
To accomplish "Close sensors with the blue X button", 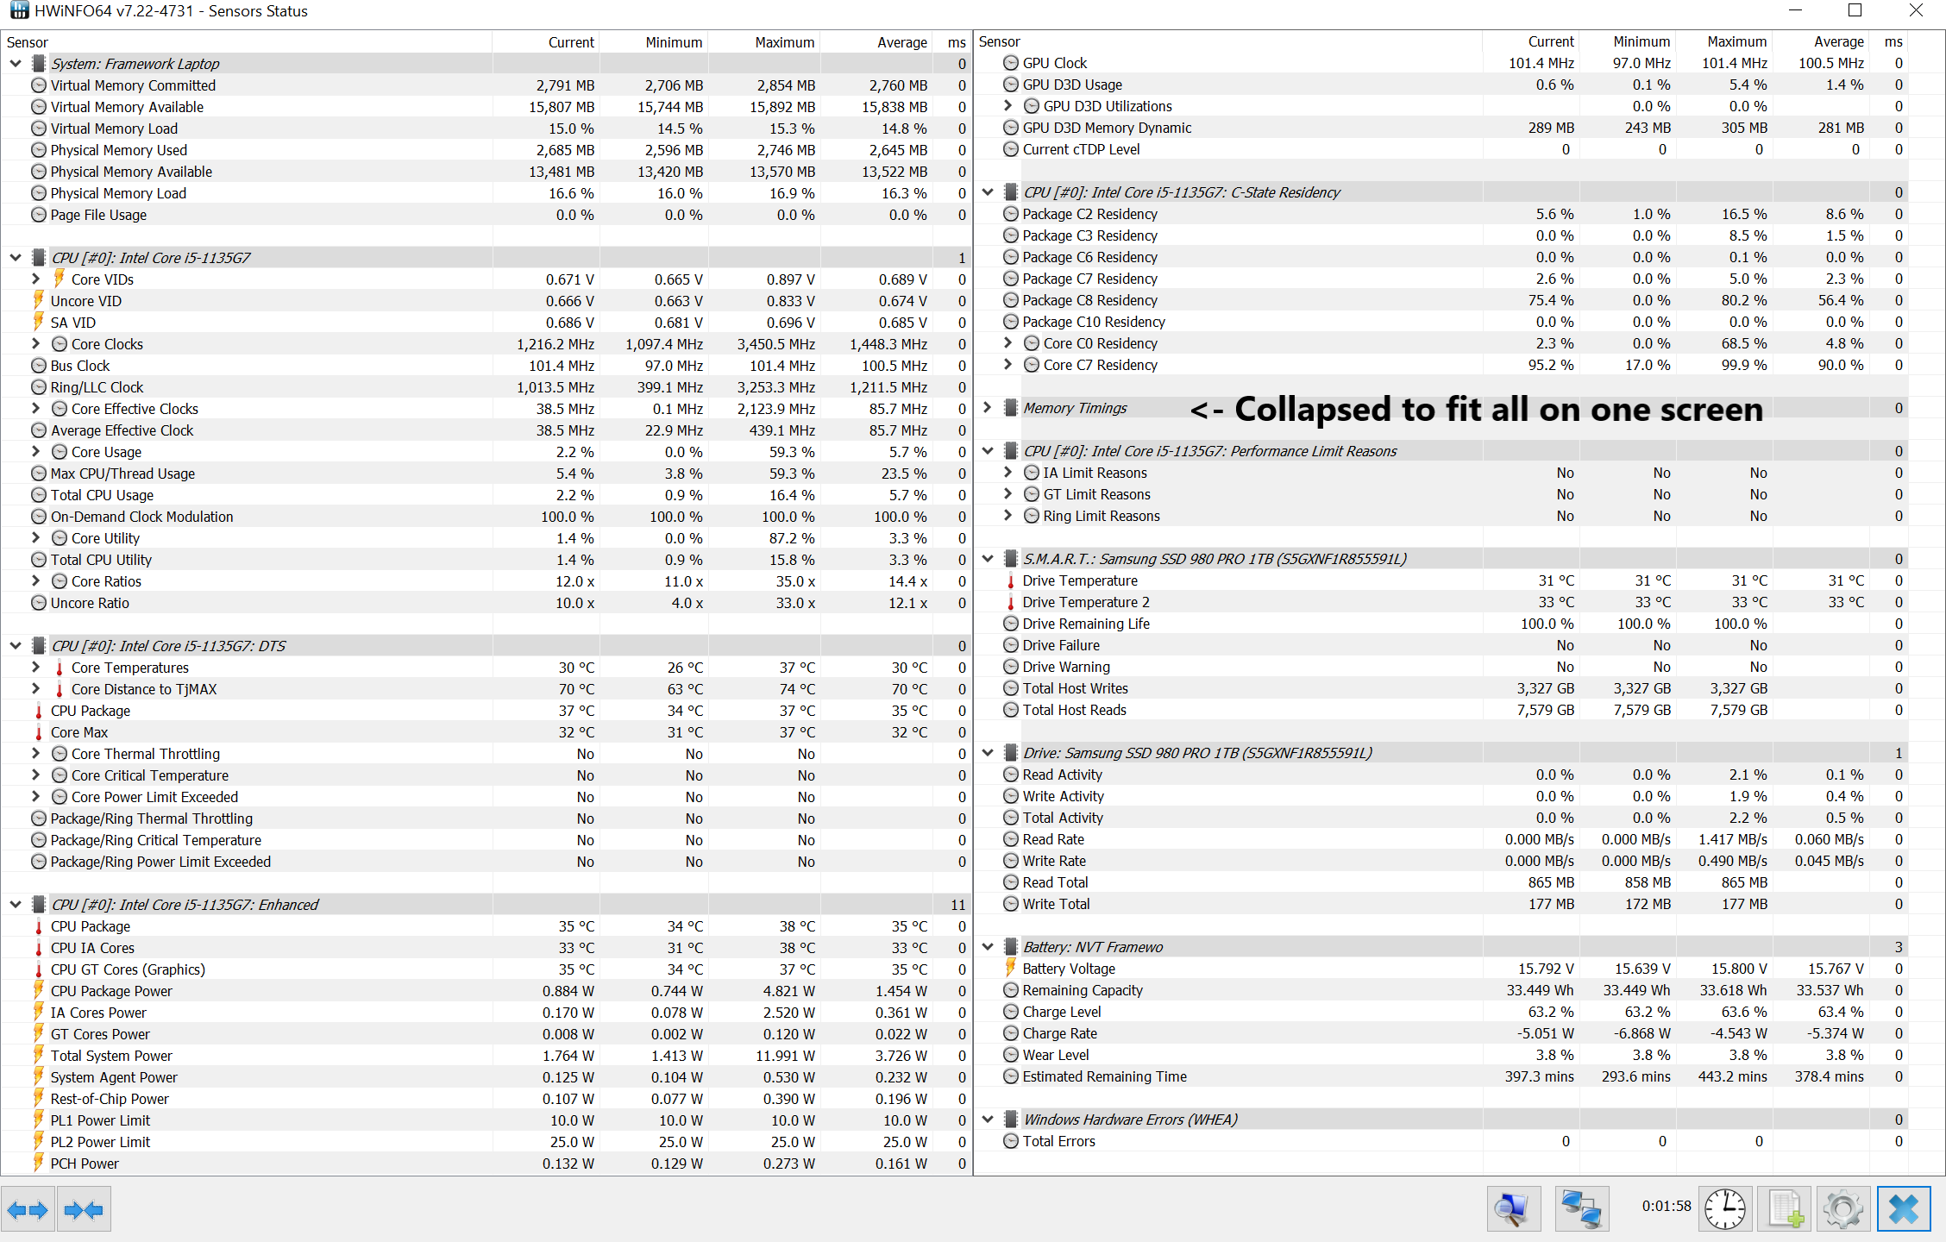I will 1904,1209.
